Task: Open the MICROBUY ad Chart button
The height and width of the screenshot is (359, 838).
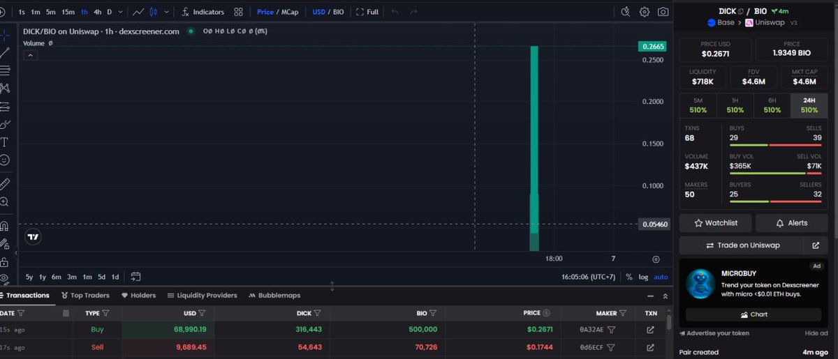Action: [753, 314]
